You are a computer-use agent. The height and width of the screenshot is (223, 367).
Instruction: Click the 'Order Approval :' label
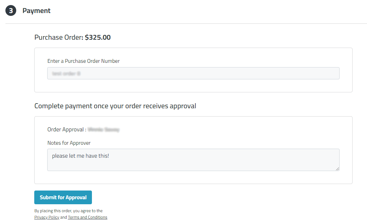[67, 130]
